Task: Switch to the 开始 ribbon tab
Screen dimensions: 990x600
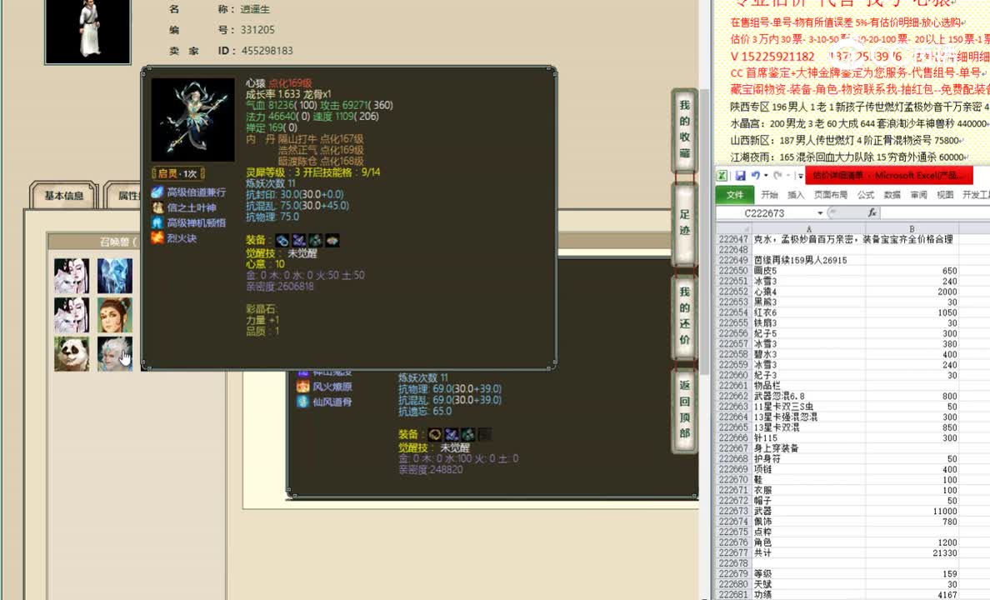Action: point(770,194)
